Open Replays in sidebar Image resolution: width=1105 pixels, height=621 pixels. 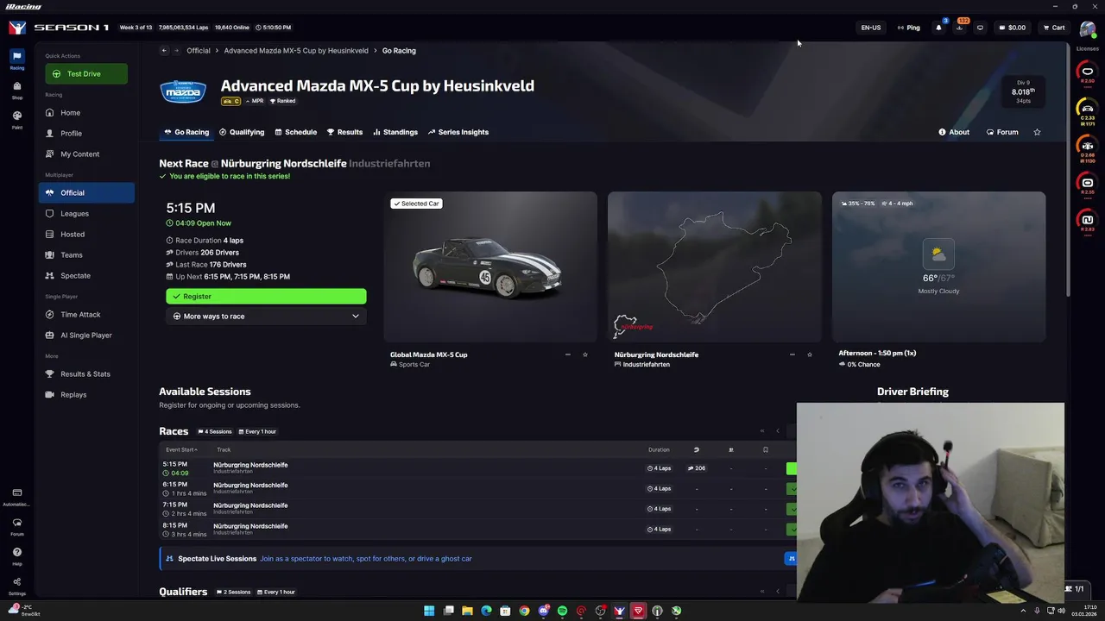pos(86,395)
